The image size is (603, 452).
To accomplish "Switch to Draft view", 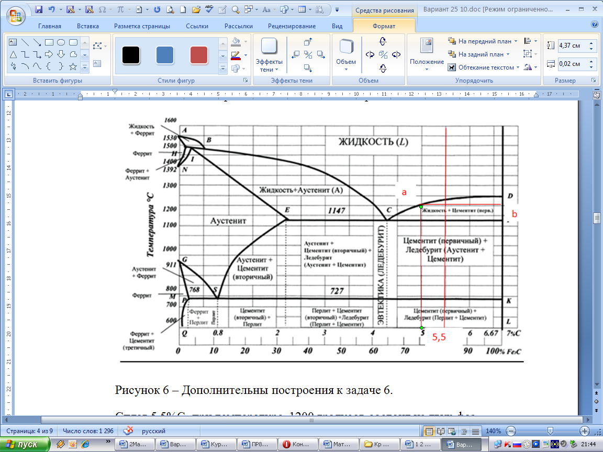I will (x=476, y=431).
